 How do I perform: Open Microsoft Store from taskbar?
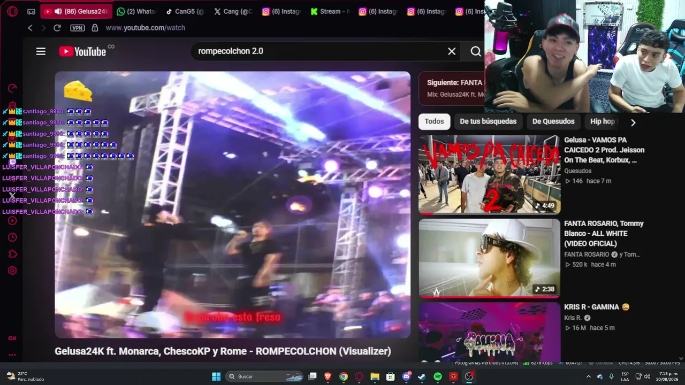(x=391, y=376)
